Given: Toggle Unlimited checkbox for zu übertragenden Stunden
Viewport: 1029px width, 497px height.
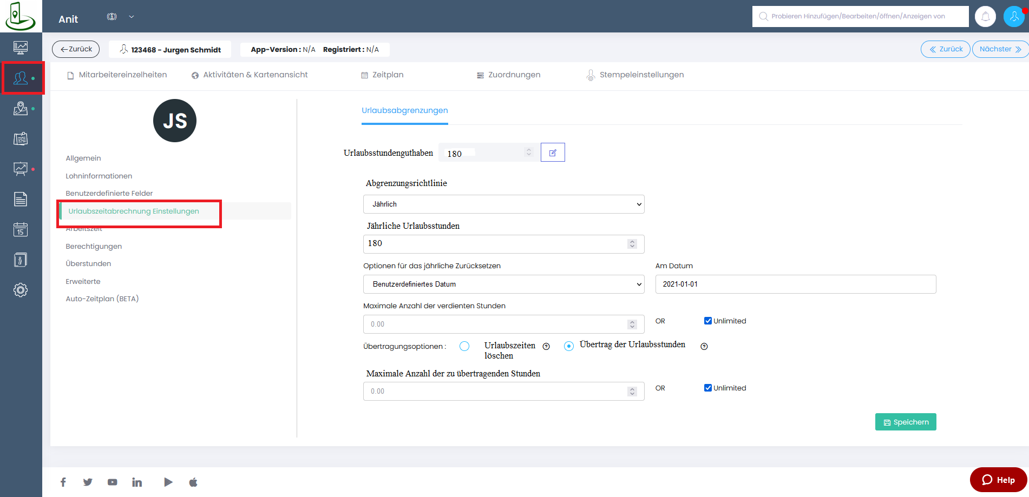Looking at the screenshot, I should (x=707, y=388).
